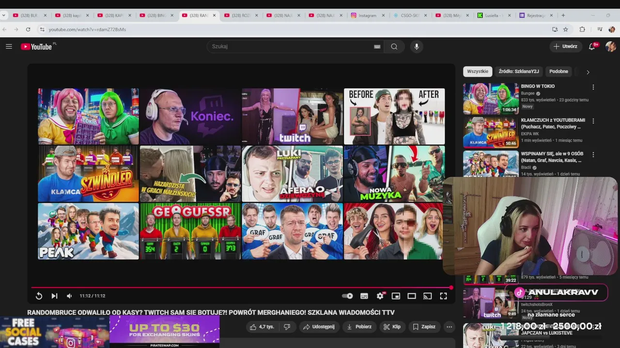Open a new browser tab
This screenshot has width=620, height=348.
pos(563,15)
